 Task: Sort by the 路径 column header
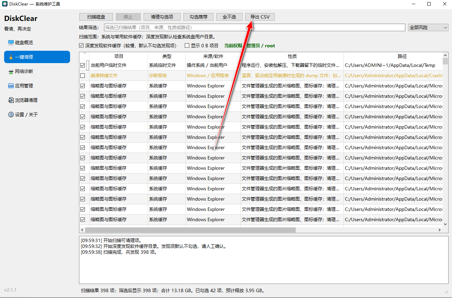click(393, 56)
